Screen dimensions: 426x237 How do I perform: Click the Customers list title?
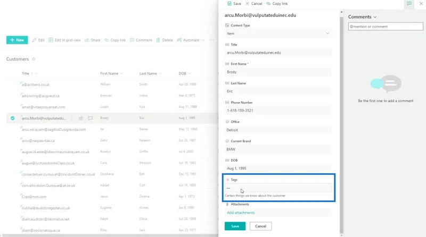[18, 59]
